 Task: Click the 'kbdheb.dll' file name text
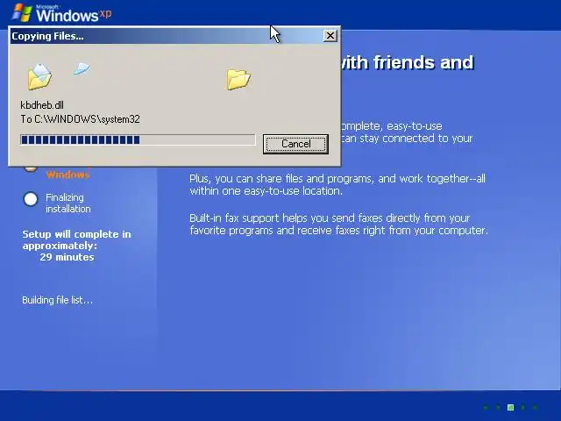tap(42, 105)
